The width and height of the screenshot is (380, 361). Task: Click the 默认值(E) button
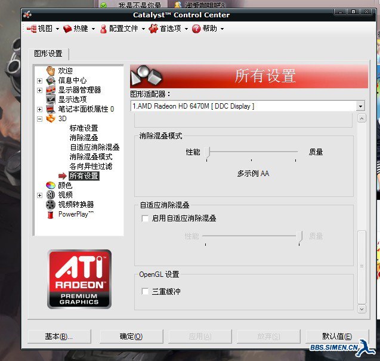(x=337, y=337)
